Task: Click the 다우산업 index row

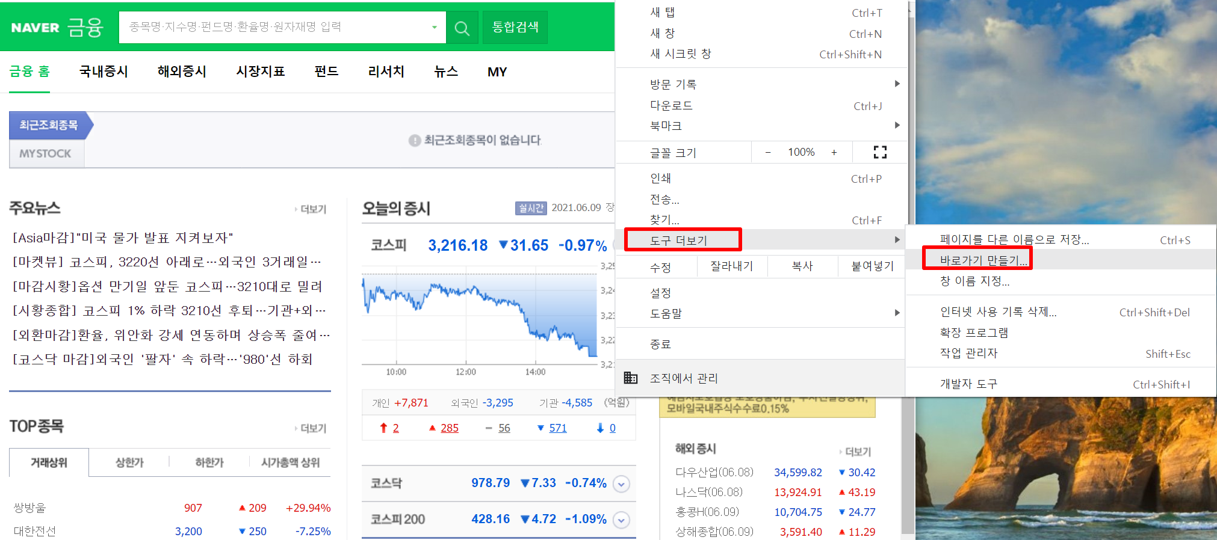Action: [776, 472]
